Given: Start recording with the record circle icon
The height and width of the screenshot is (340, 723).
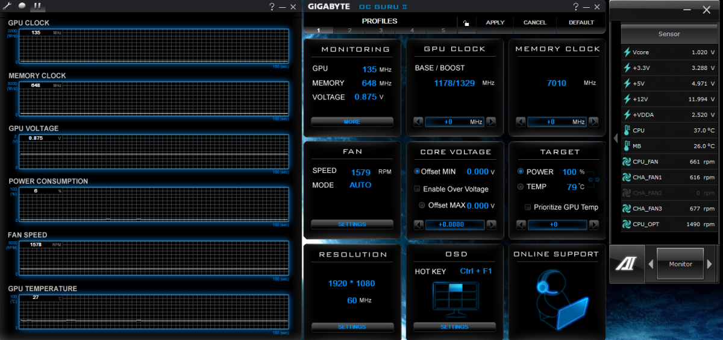Looking at the screenshot, I should pyautogui.click(x=22, y=6).
